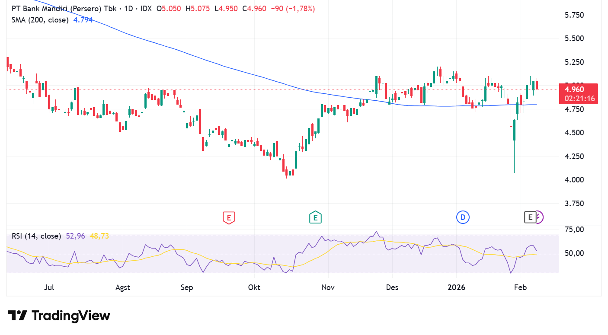Image resolution: width=608 pixels, height=335 pixels.
Task: Click the red earnings E marker near September
Action: [229, 217]
